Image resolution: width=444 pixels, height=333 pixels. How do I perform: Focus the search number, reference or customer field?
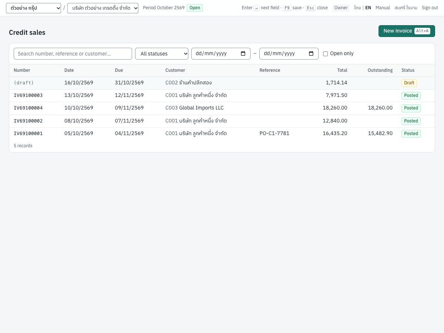[x=73, y=54]
